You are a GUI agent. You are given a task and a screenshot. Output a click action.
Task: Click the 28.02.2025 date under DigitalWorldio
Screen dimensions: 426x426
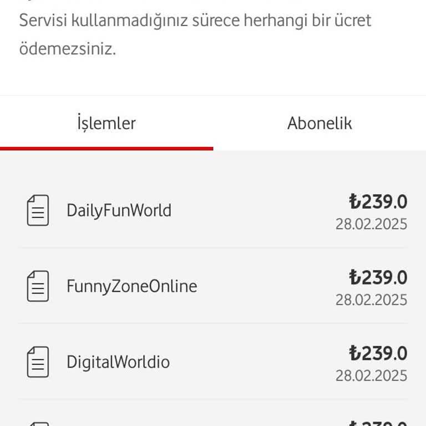tap(372, 376)
